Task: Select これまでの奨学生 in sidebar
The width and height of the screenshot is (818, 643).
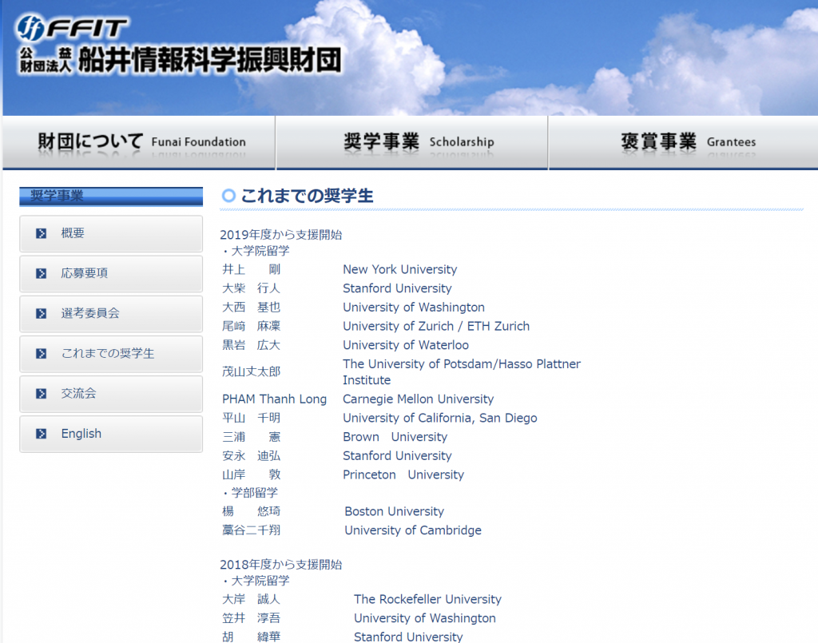Action: (x=108, y=354)
